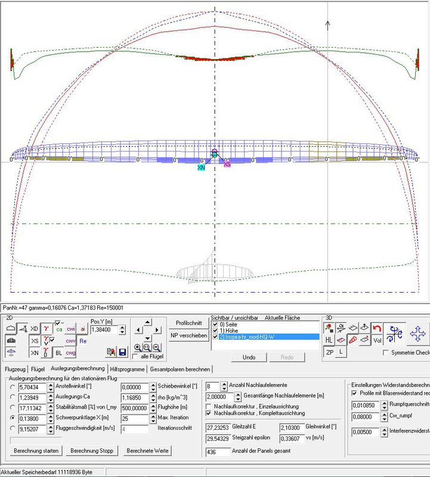Pan the view left with the arrow
The width and height of the screenshot is (430, 477).
[138, 330]
